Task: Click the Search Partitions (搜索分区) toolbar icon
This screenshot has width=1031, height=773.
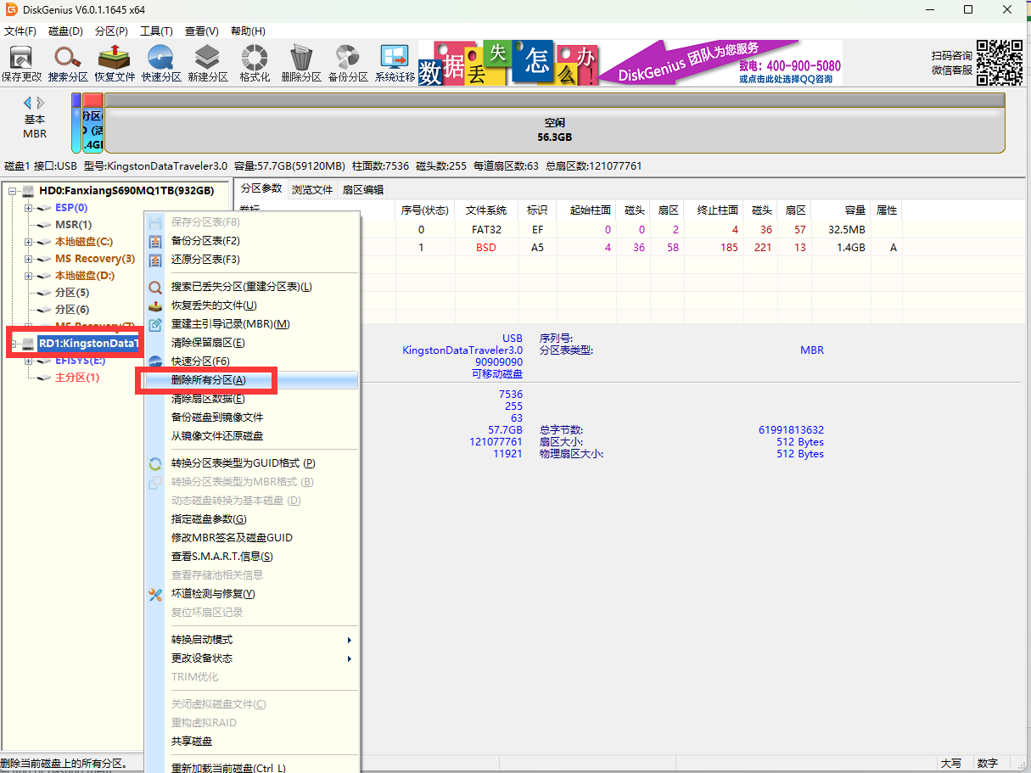Action: [x=68, y=58]
